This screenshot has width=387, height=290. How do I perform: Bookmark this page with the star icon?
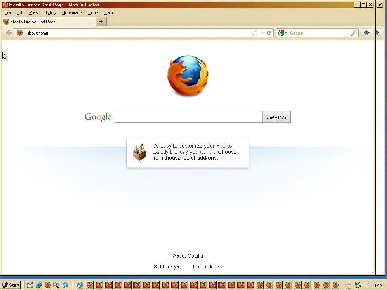pos(255,33)
